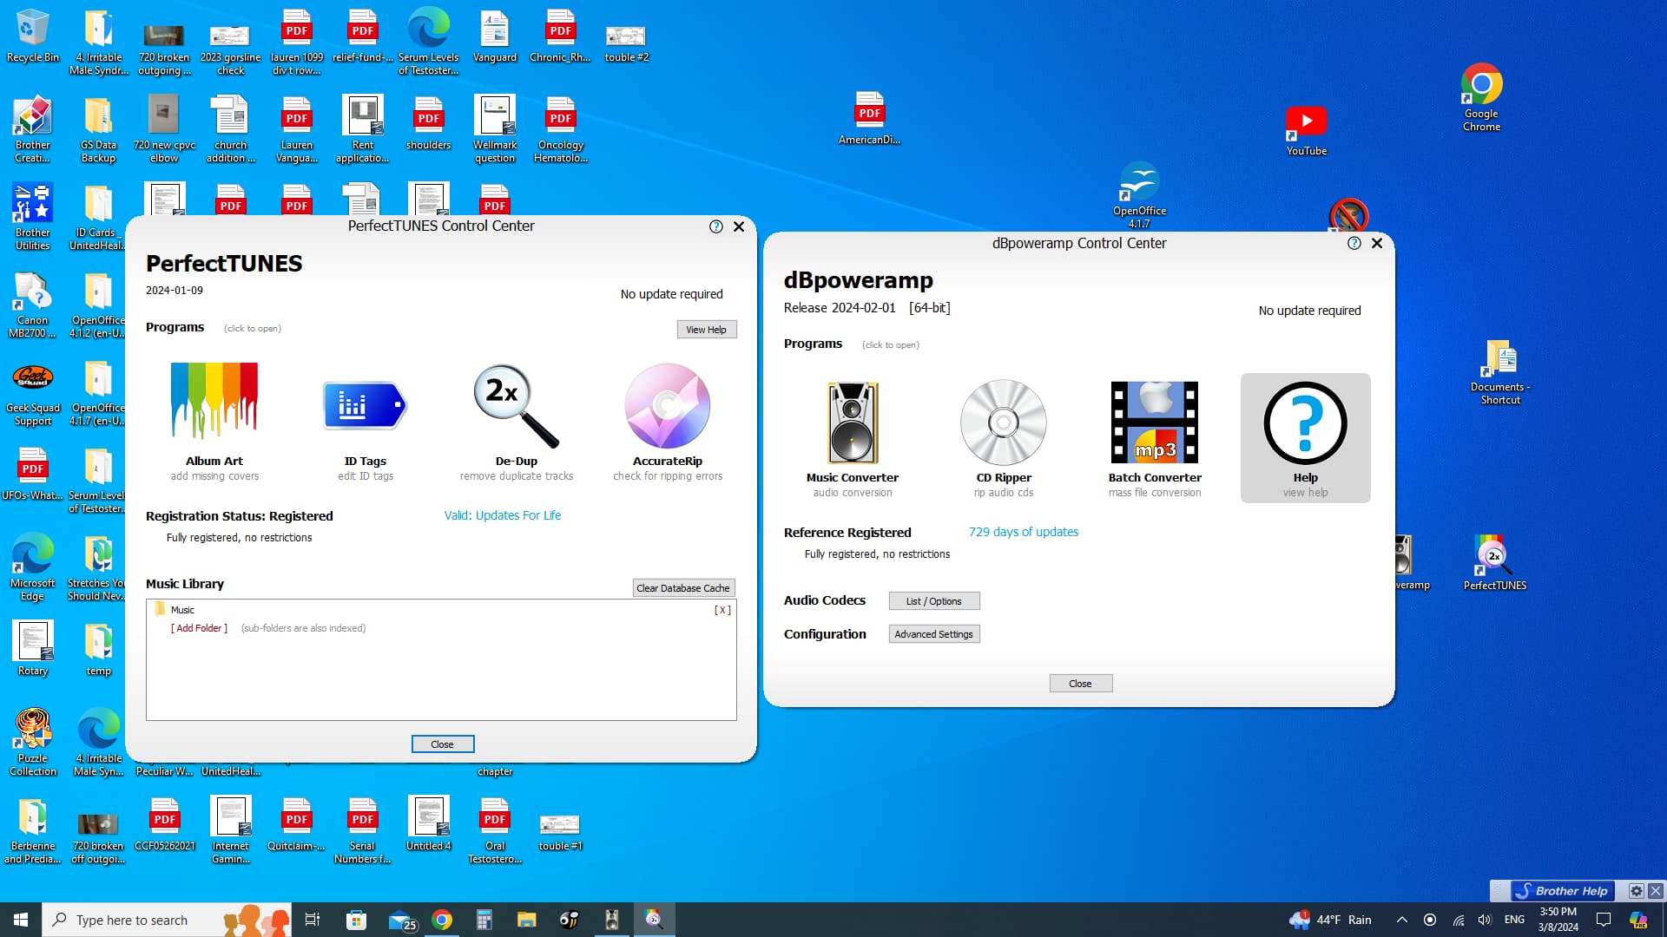Open the PerfectTUNES desktop shortcut

pos(1494,564)
